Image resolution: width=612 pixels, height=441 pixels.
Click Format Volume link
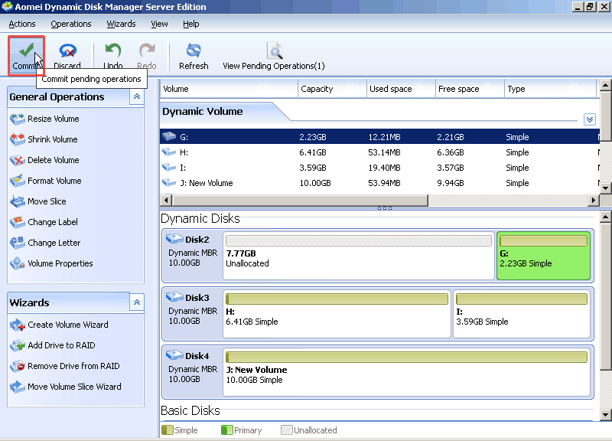click(54, 181)
